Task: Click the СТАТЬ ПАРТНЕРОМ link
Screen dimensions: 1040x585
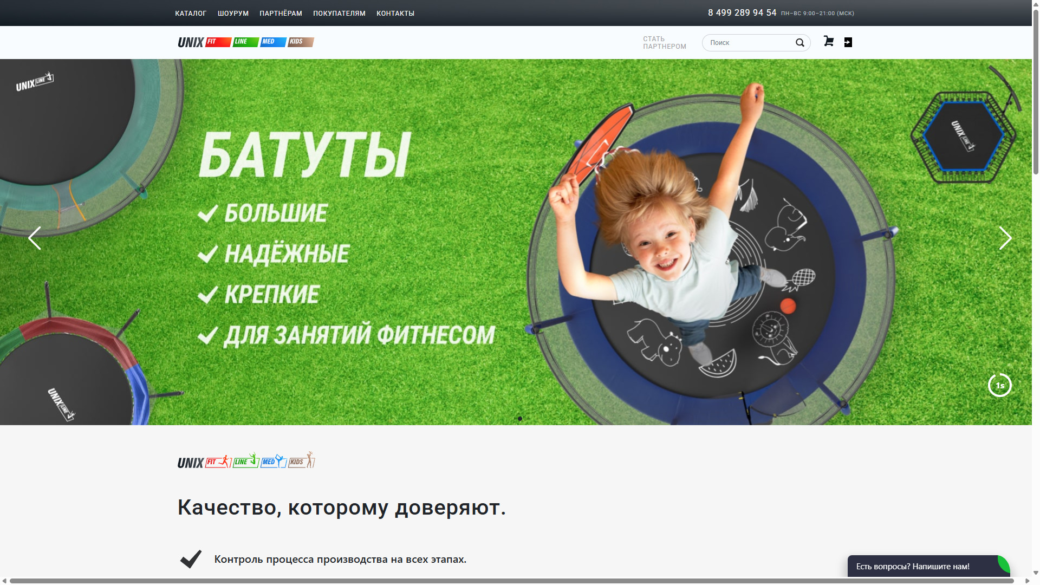Action: pos(665,43)
